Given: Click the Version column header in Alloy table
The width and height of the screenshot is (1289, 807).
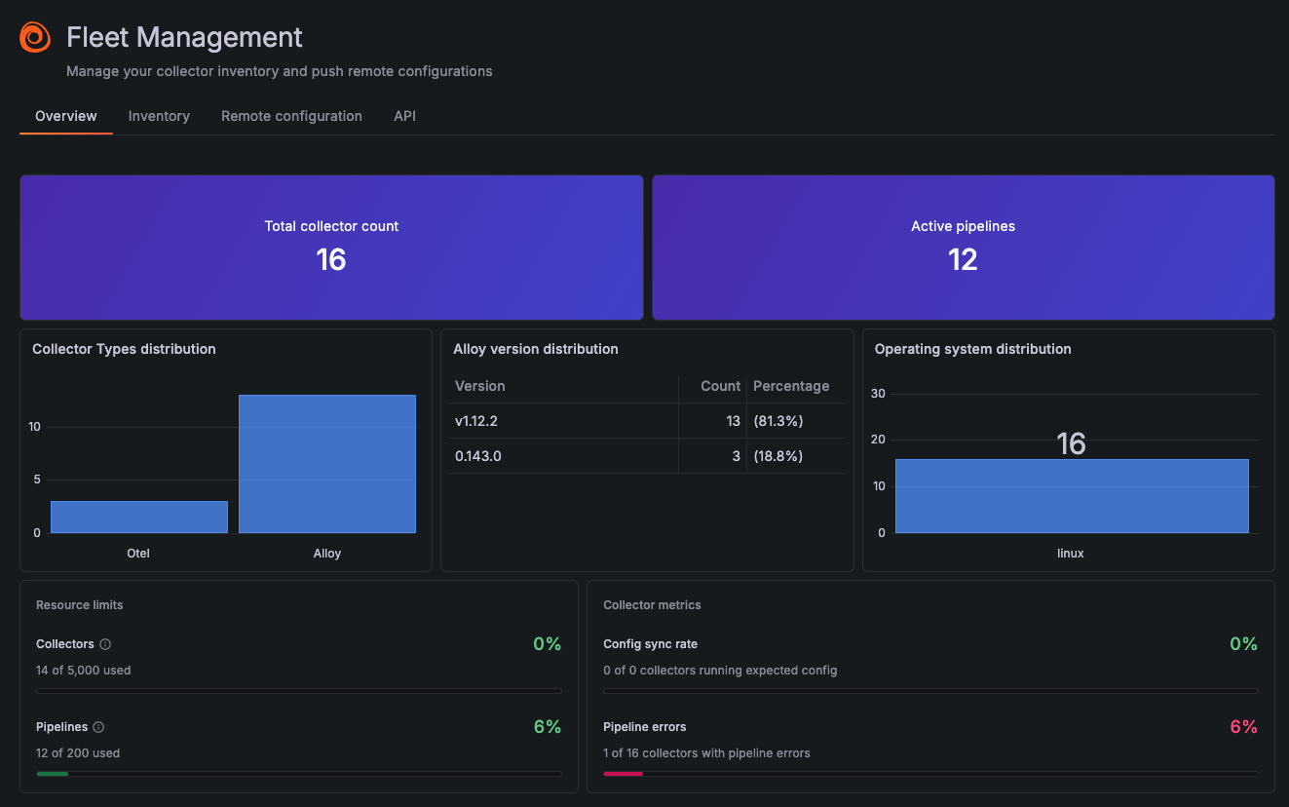Looking at the screenshot, I should click(x=479, y=385).
